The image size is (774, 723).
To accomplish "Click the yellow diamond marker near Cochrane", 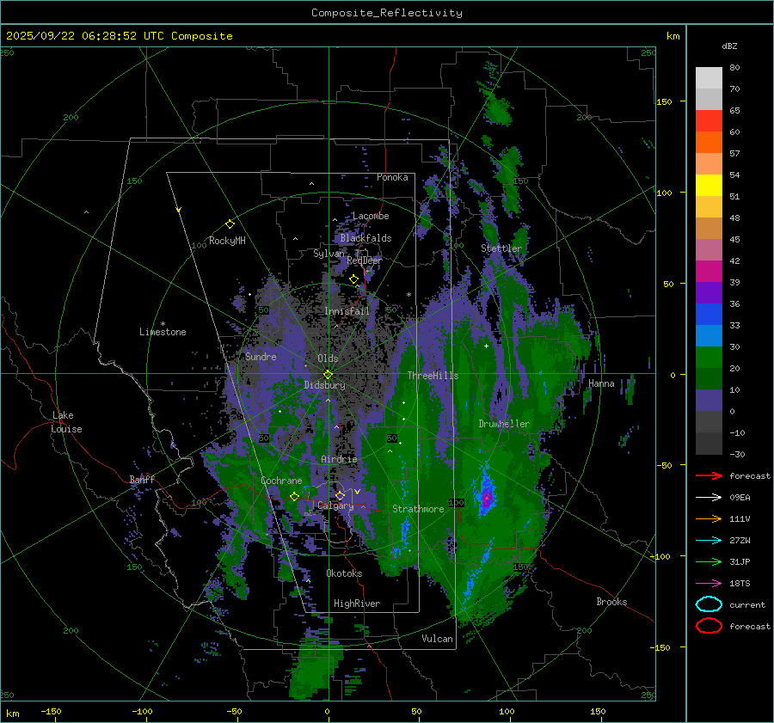I will click(294, 496).
